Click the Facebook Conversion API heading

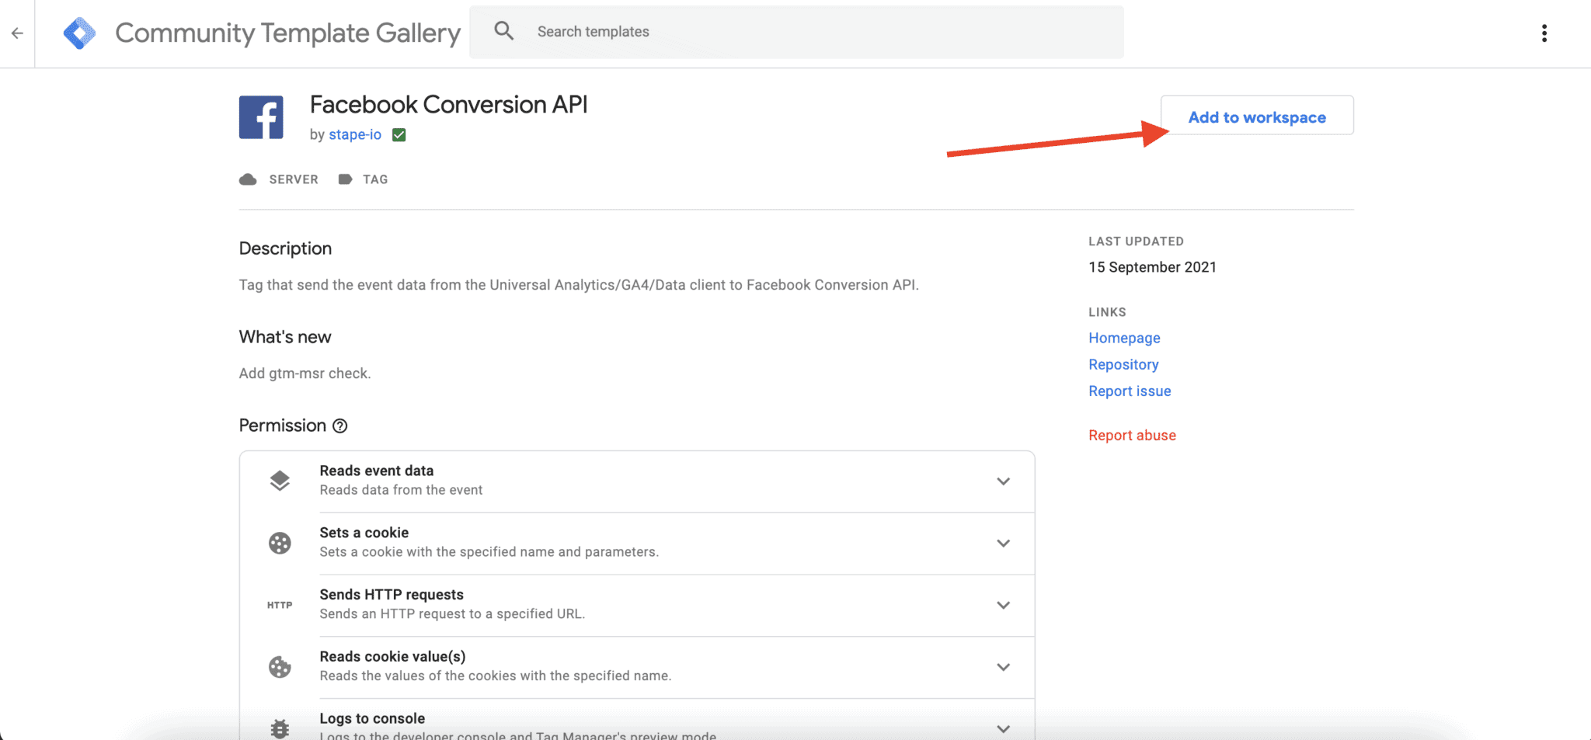(x=448, y=105)
